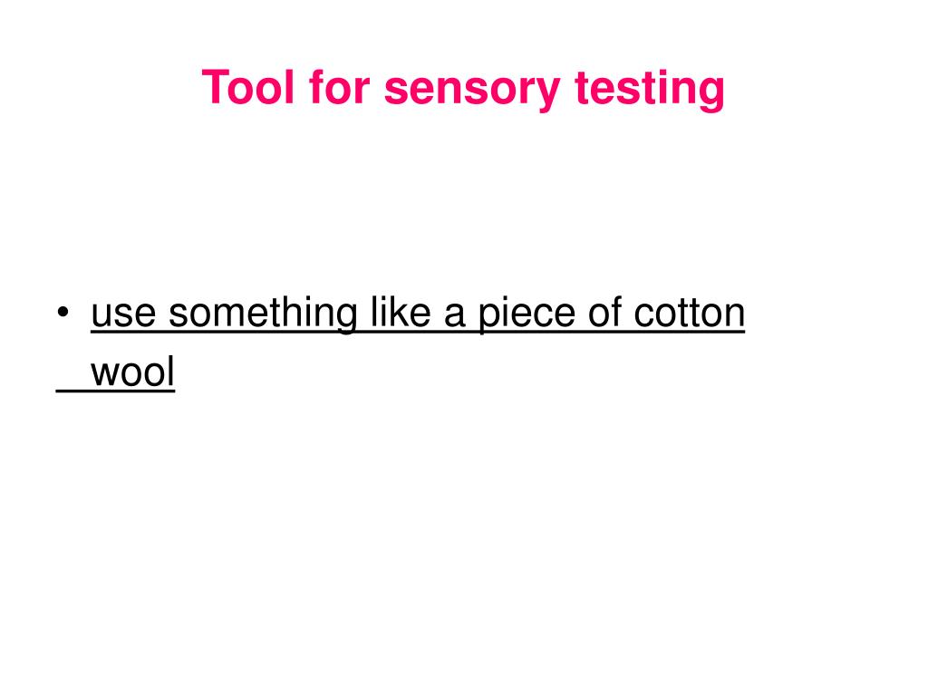Click the slide title 'Tool for sensory testing'
The image size is (928, 696).
point(463,88)
